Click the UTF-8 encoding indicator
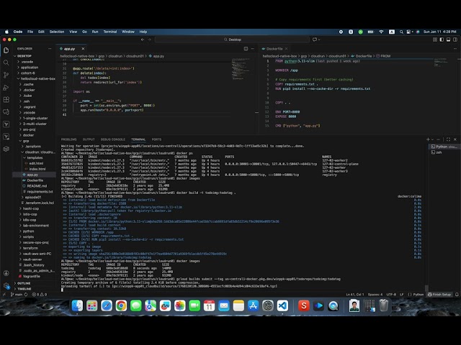The width and height of the screenshot is (461, 345). point(391,294)
